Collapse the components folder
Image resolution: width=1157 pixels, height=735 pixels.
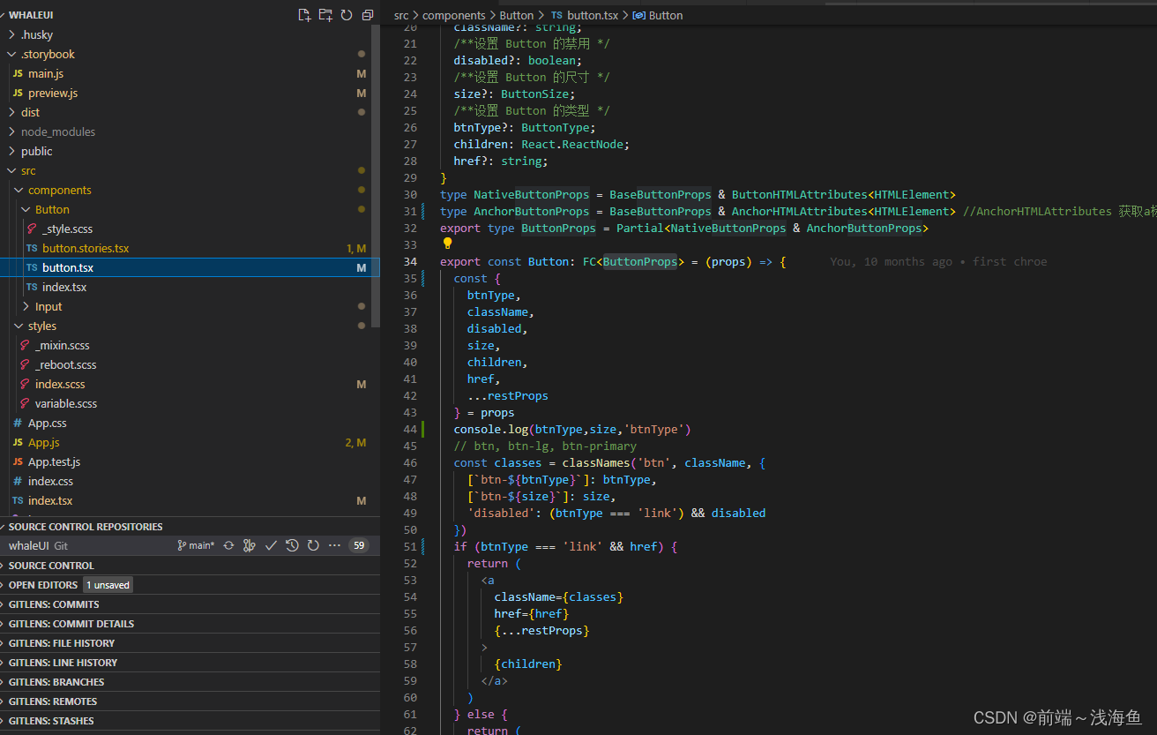19,190
